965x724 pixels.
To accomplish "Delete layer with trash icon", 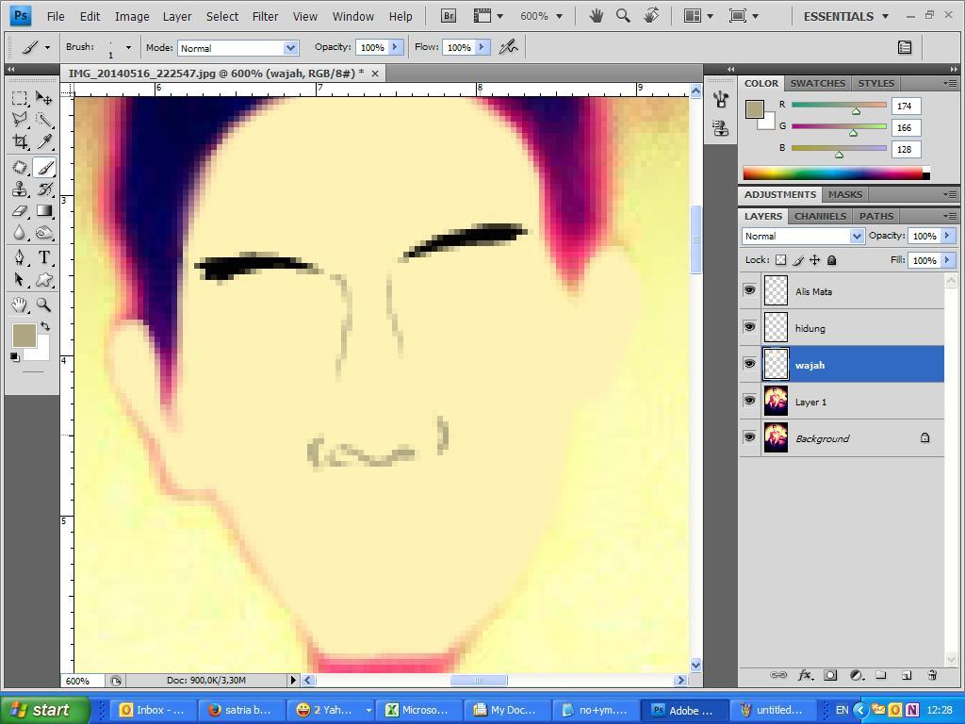I will pyautogui.click(x=932, y=675).
